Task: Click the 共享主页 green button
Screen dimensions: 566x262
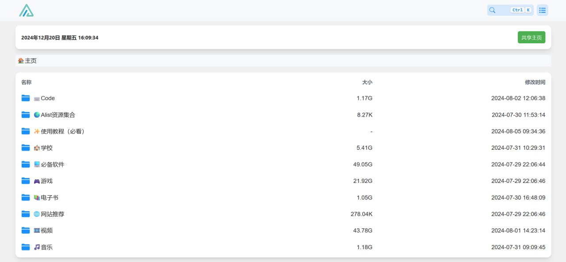Action: pos(532,38)
